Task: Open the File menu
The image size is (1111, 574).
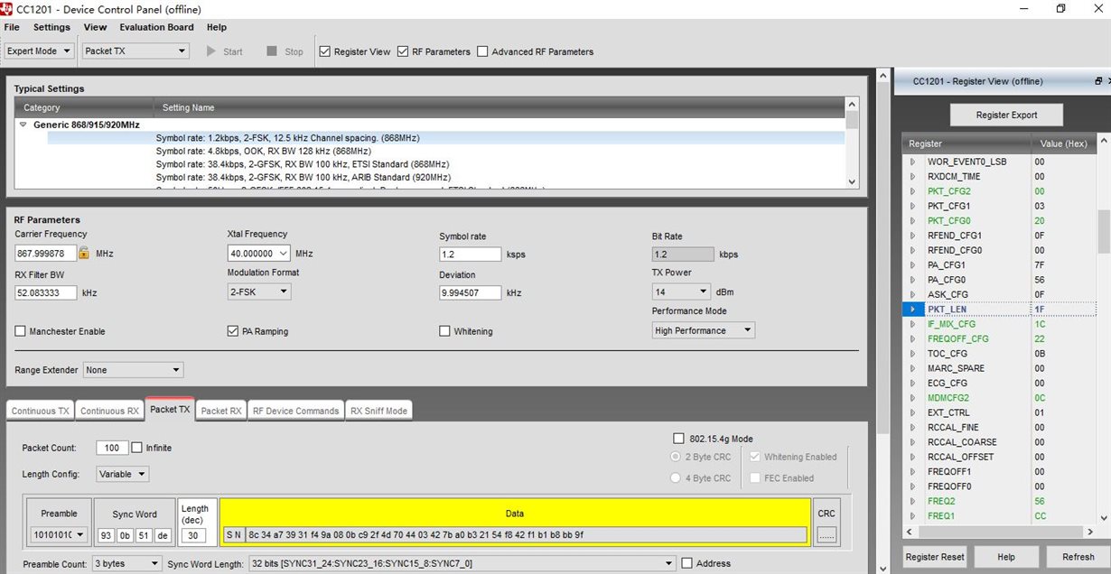Action: click(12, 27)
